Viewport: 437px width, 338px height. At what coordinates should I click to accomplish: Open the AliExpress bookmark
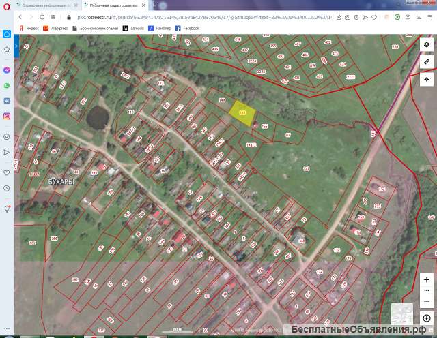tap(56, 29)
